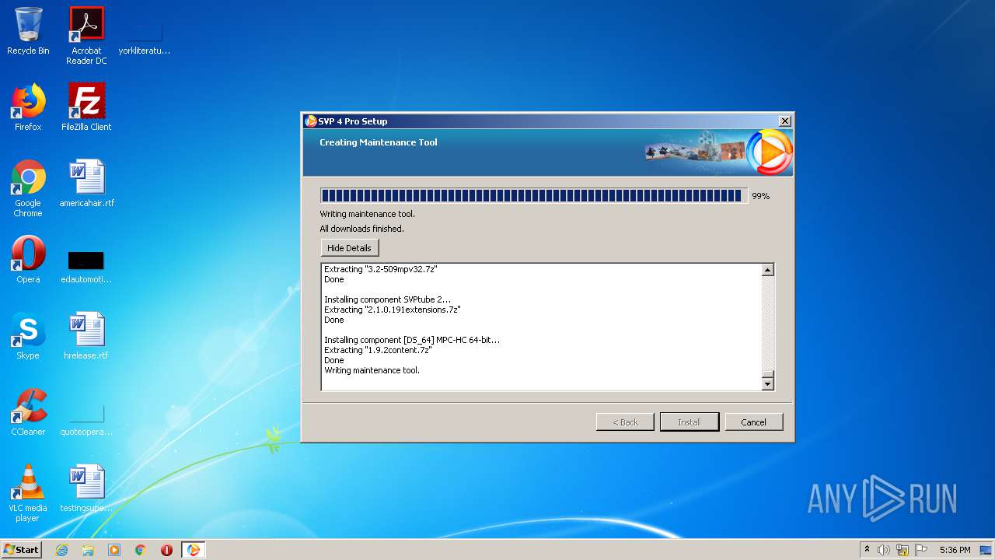Open FileZilla Client desktop shortcut
The height and width of the screenshot is (560, 995).
tap(86, 107)
